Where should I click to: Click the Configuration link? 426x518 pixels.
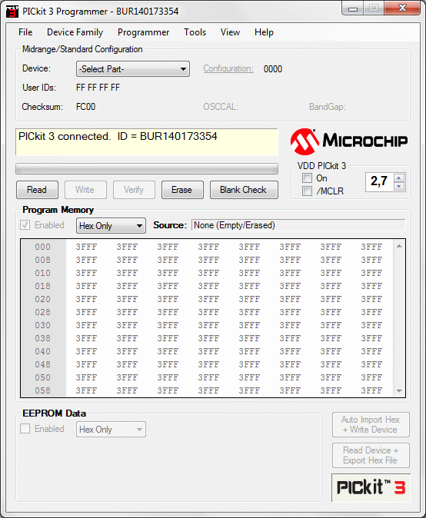[x=228, y=68]
